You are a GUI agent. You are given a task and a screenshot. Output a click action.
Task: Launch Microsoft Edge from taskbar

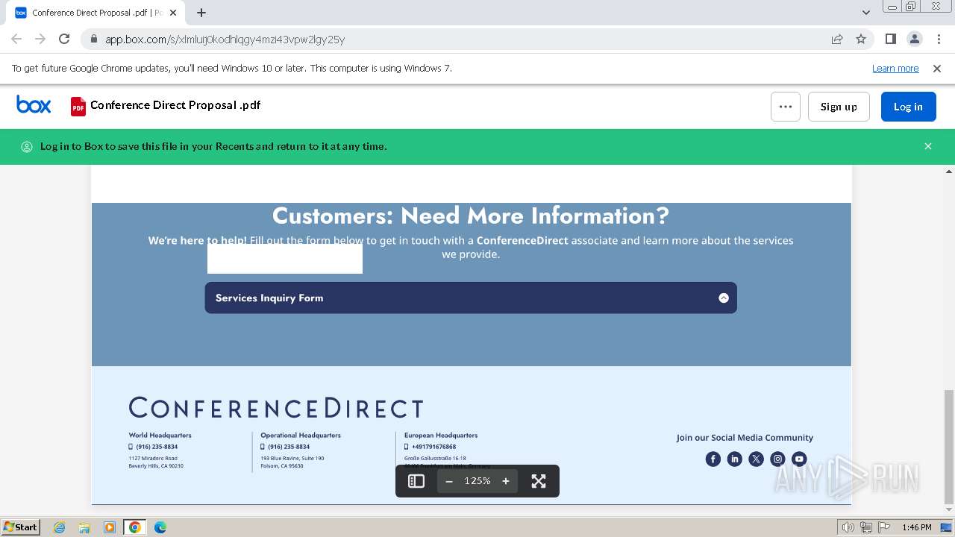tap(160, 527)
